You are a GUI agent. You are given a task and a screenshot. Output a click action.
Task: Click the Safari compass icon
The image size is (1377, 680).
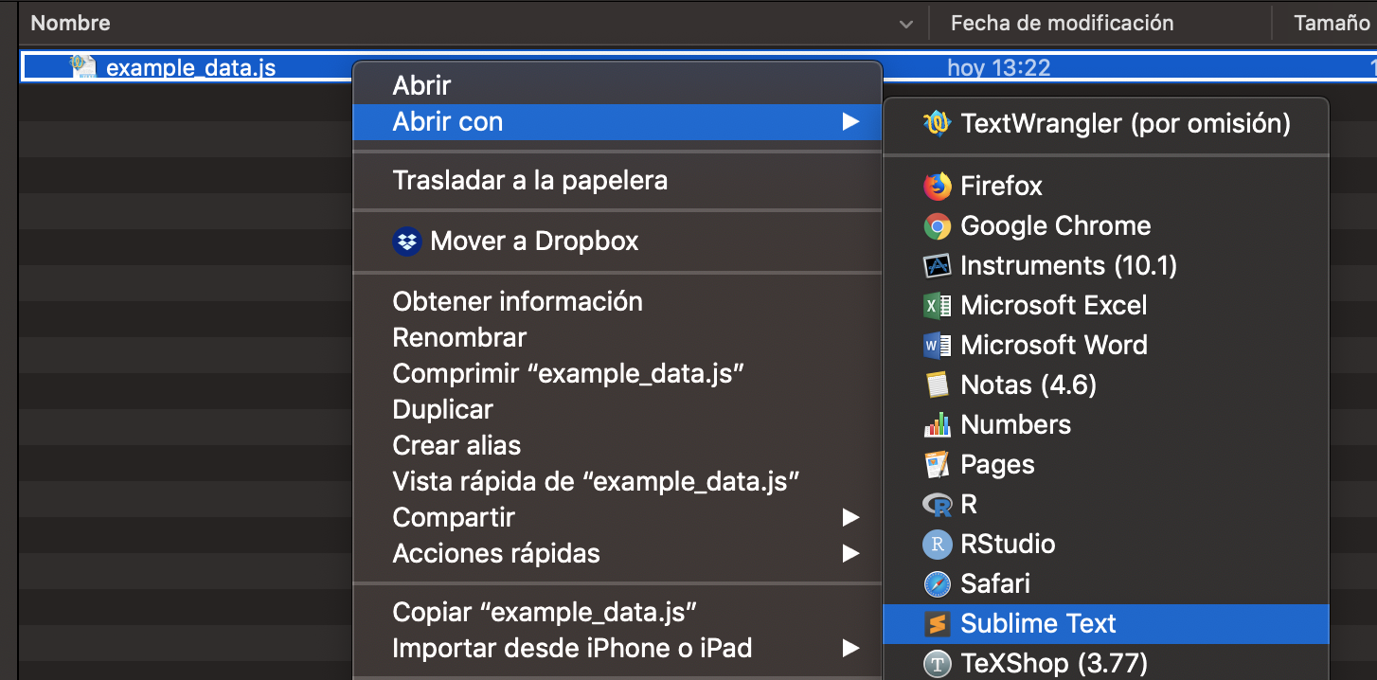(937, 584)
